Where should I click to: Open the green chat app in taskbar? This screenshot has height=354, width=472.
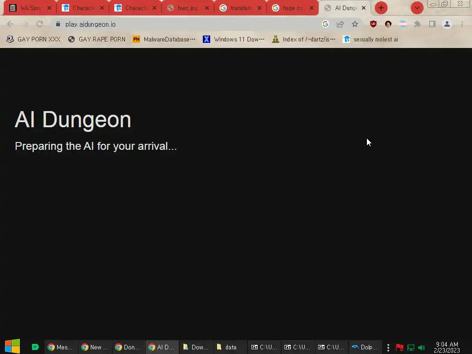35,347
